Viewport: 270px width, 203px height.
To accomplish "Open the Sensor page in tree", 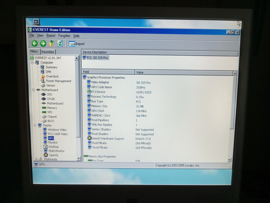I will point(51,85).
